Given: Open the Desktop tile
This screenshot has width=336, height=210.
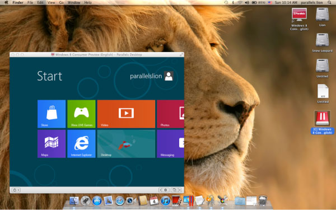Looking at the screenshot, I should tap(126, 144).
